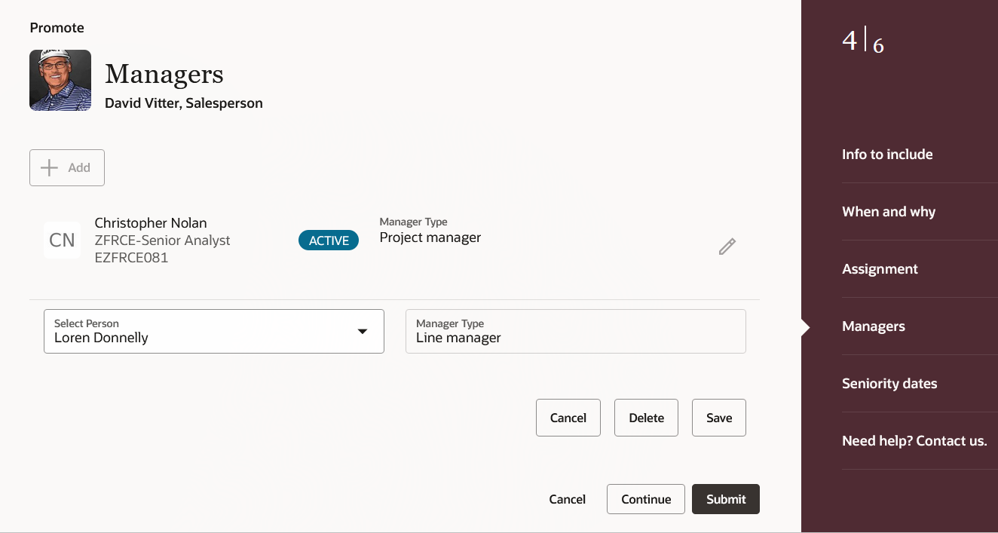998x533 pixels.
Task: Open the Select Person dropdown arrow
Action: coord(363,331)
